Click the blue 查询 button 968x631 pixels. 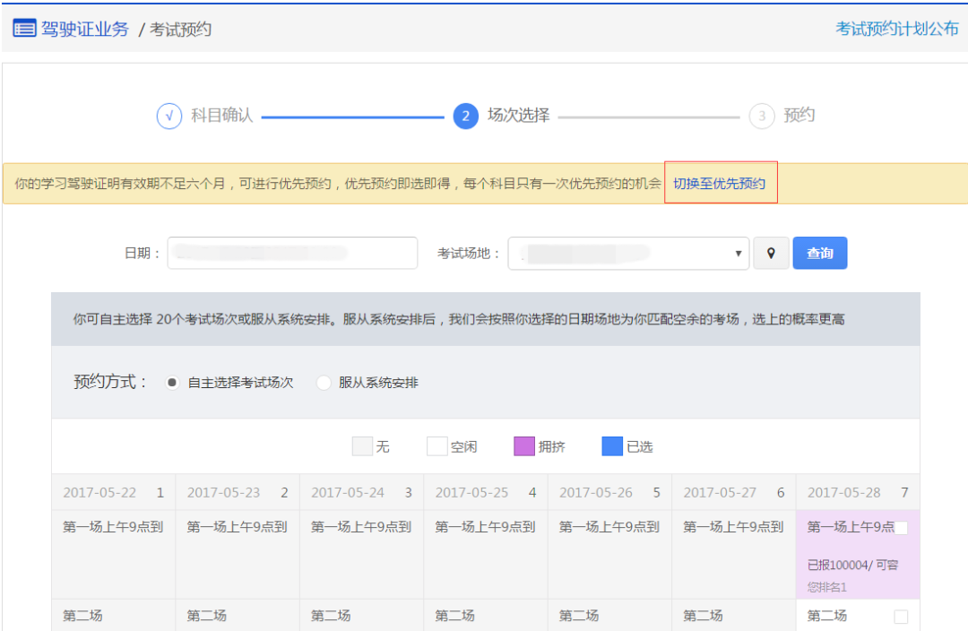[x=819, y=254]
